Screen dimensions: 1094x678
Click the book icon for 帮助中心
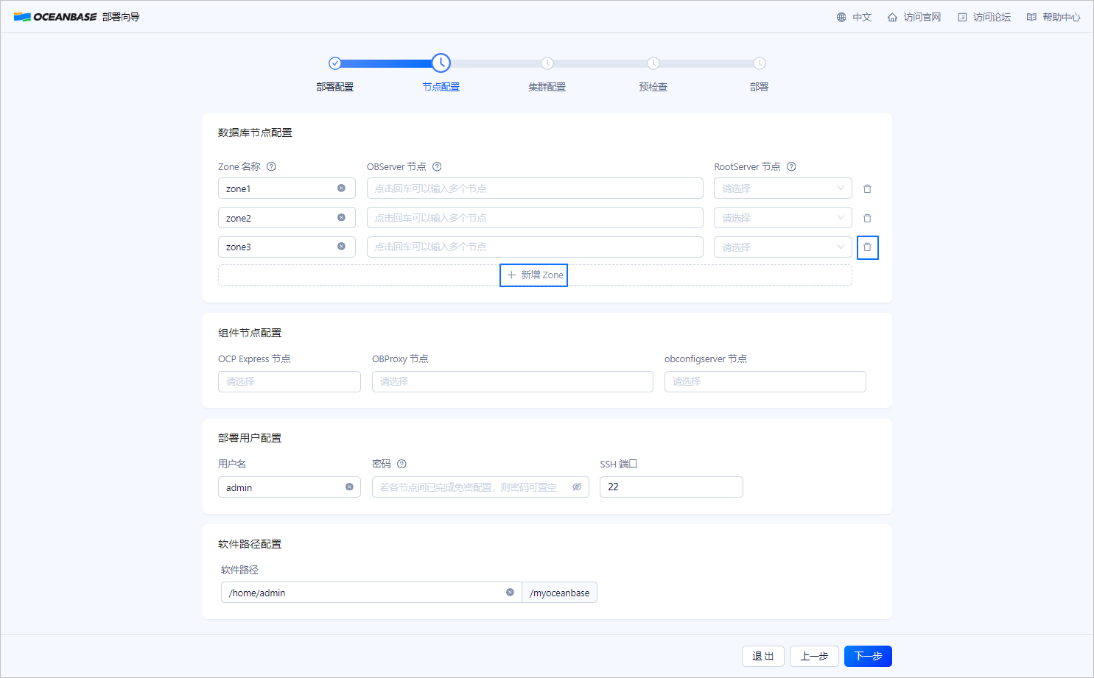click(1031, 17)
